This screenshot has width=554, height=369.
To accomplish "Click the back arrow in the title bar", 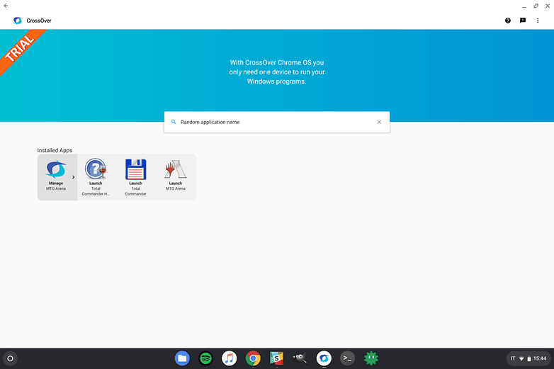I will tap(6, 6).
